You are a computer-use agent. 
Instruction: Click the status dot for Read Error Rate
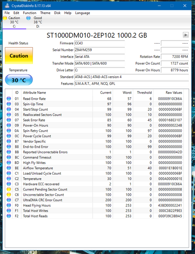point(9,99)
